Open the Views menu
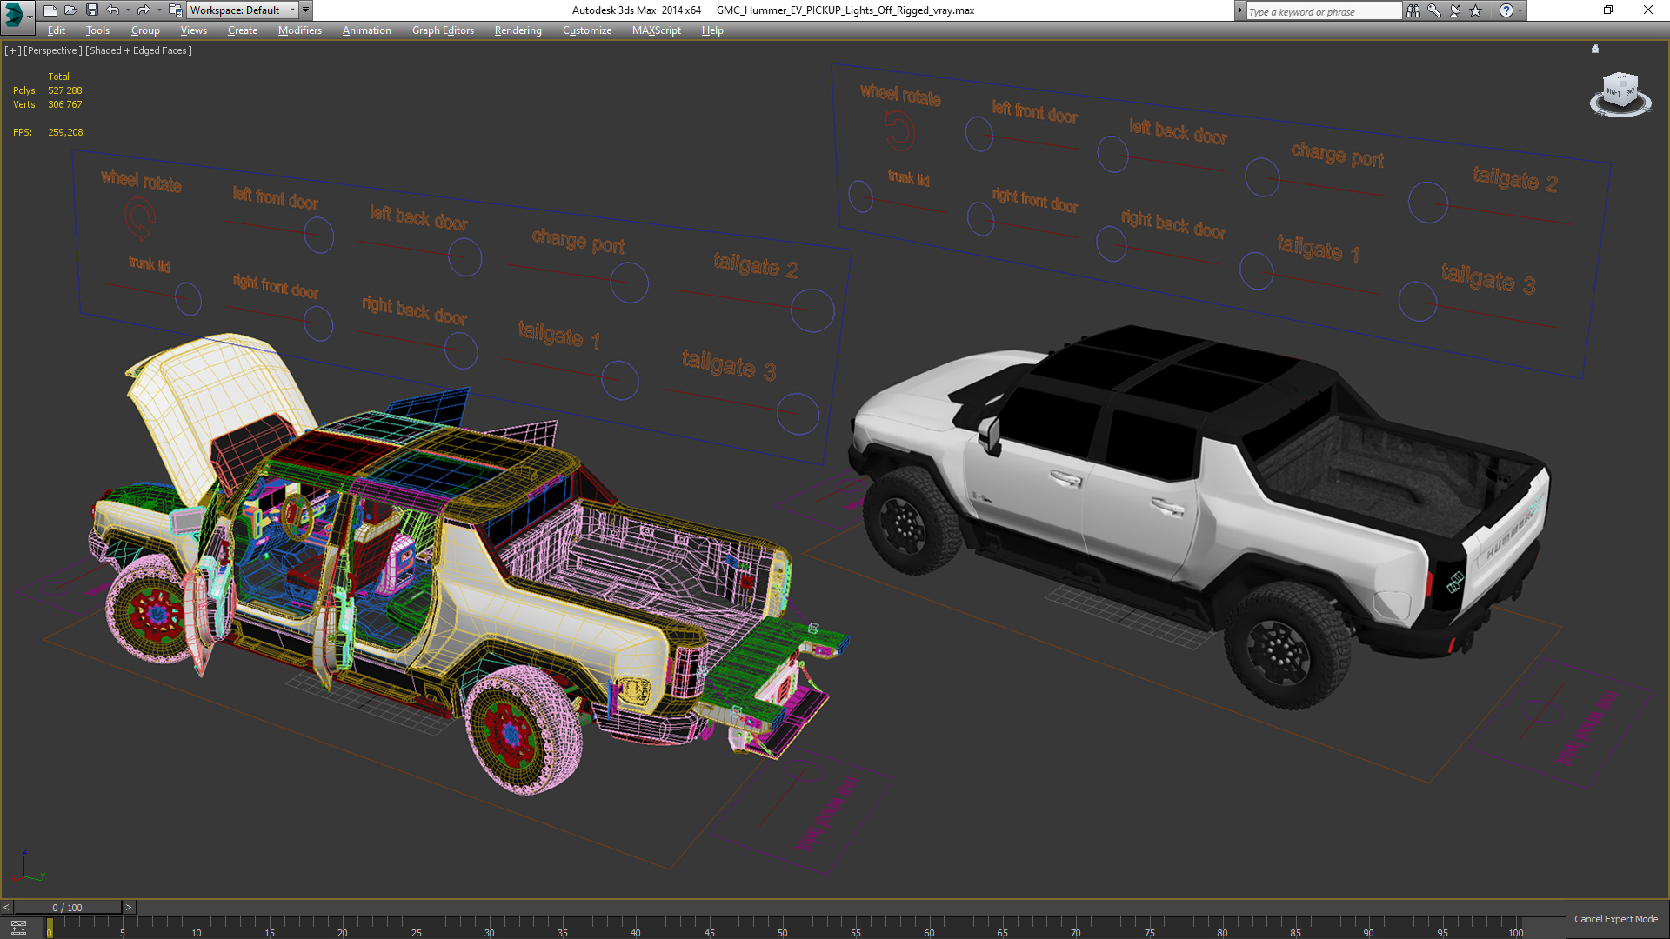The width and height of the screenshot is (1670, 939). pyautogui.click(x=193, y=30)
